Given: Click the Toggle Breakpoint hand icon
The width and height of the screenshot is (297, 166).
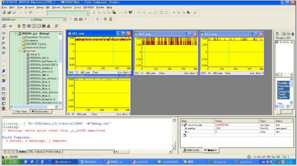Looking at the screenshot, I should coord(92,19).
